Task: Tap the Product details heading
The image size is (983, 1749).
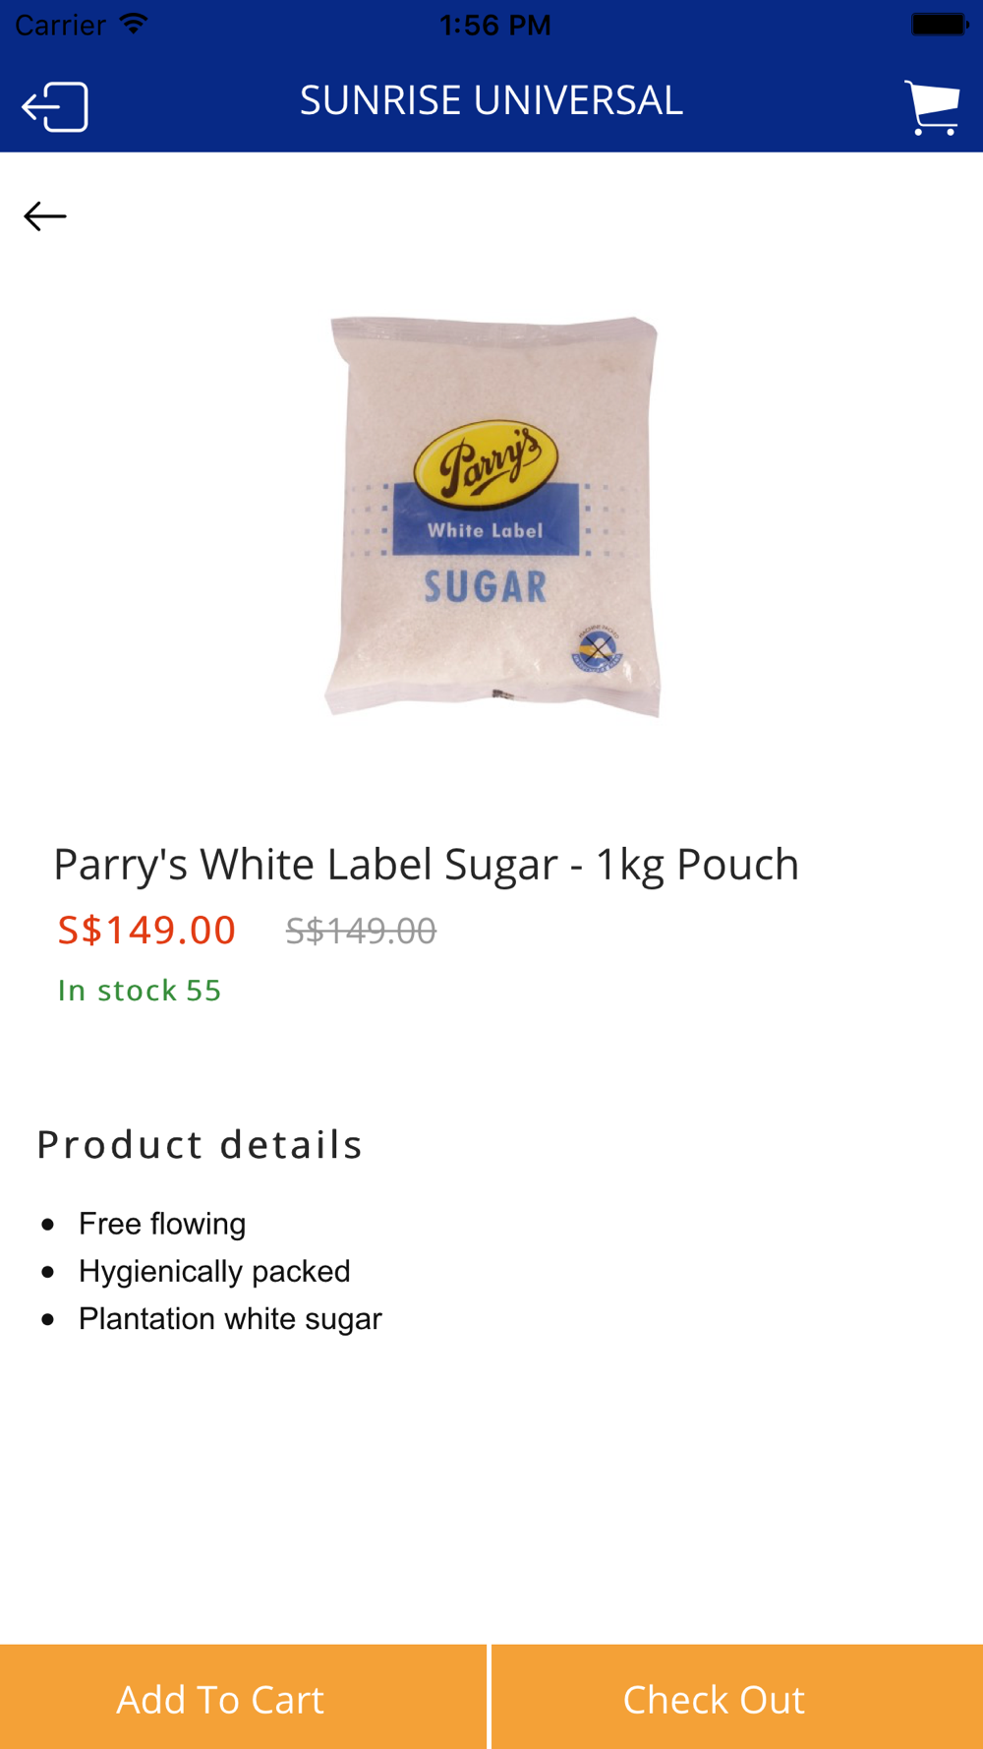Action: click(x=200, y=1144)
